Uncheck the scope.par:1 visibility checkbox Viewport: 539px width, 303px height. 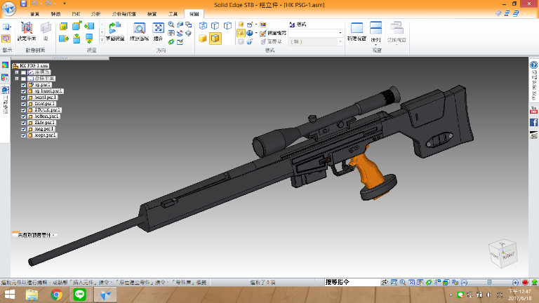(x=23, y=135)
